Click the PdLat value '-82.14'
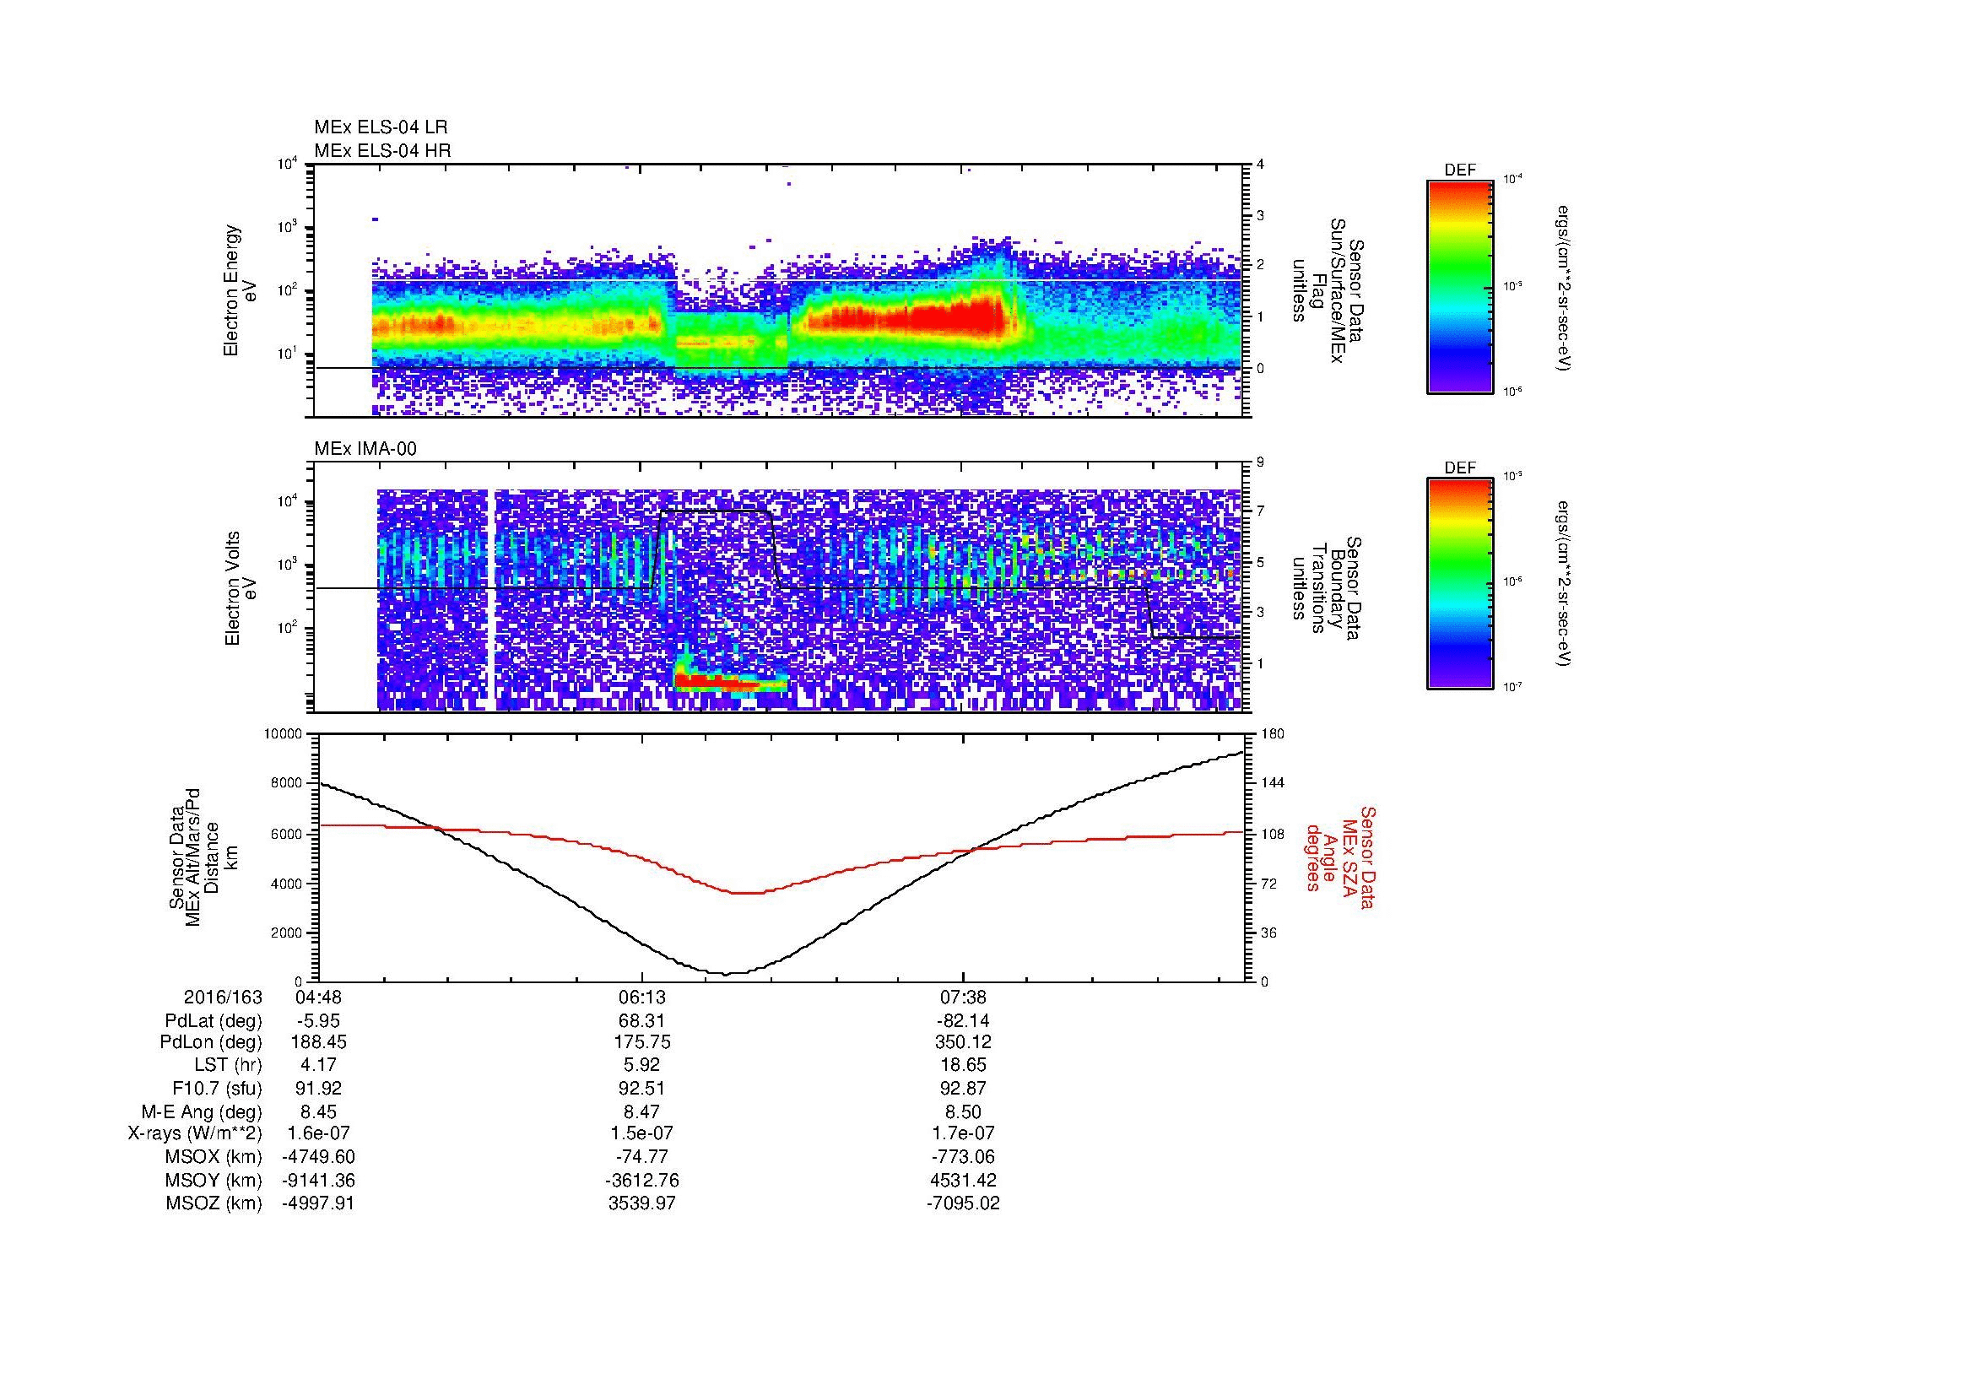The image size is (1974, 1395). point(963,1021)
